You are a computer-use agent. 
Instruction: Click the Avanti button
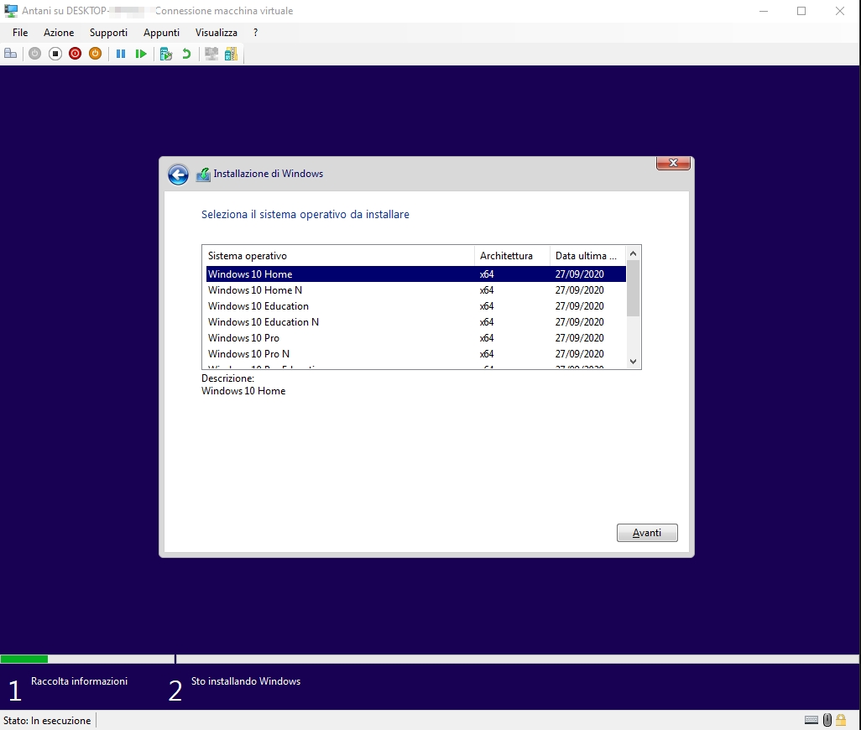[x=647, y=533]
